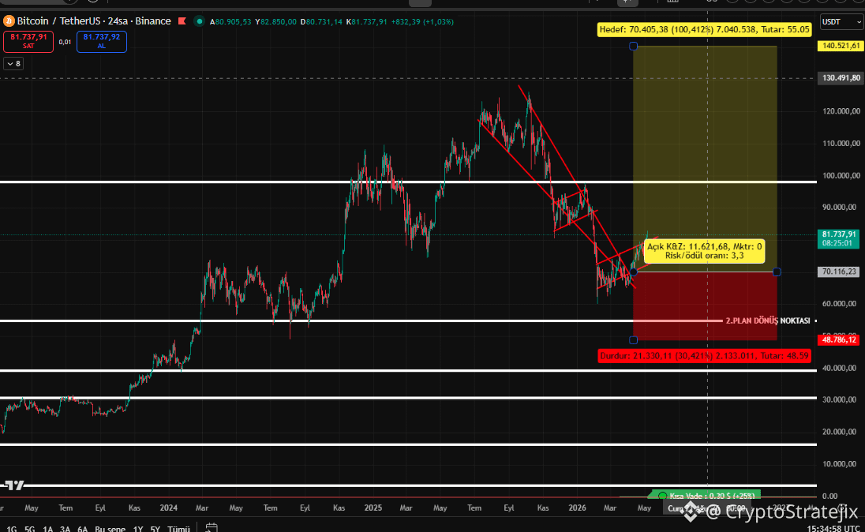Click the entry-level handle at the position's left

633,272
